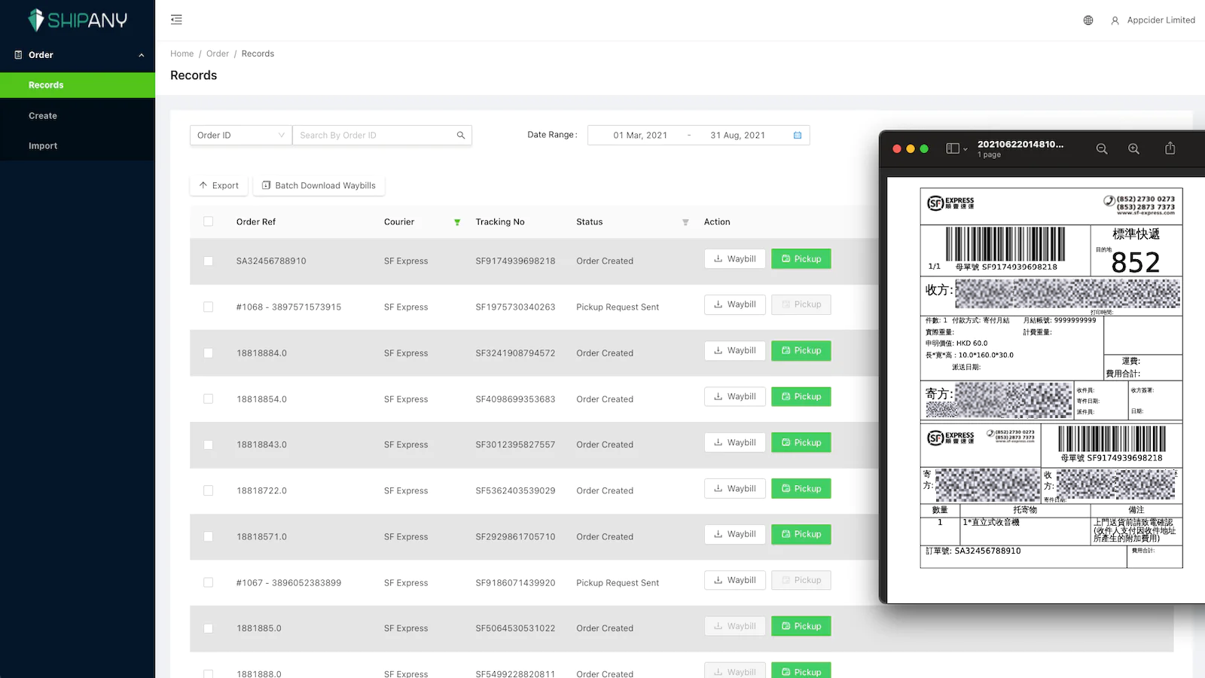1205x678 pixels.
Task: Click the Batch Download Waybills button
Action: (319, 185)
